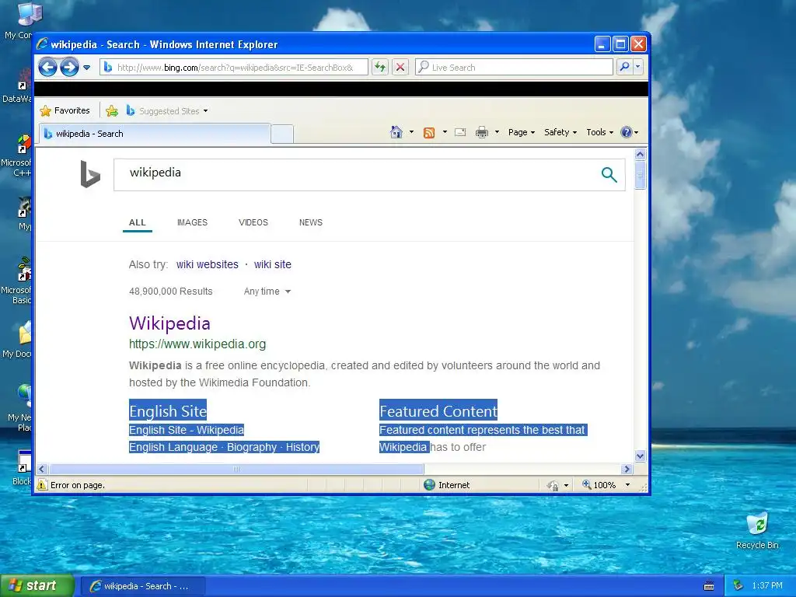Click the Read Mail envelope icon

460,132
